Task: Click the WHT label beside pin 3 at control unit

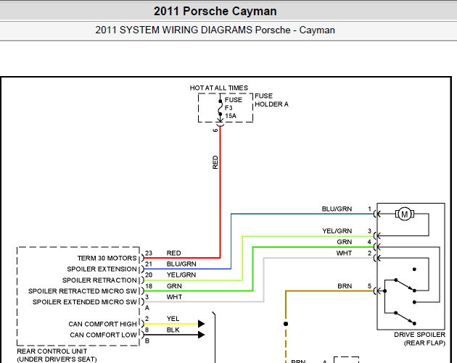Action: [x=174, y=297]
